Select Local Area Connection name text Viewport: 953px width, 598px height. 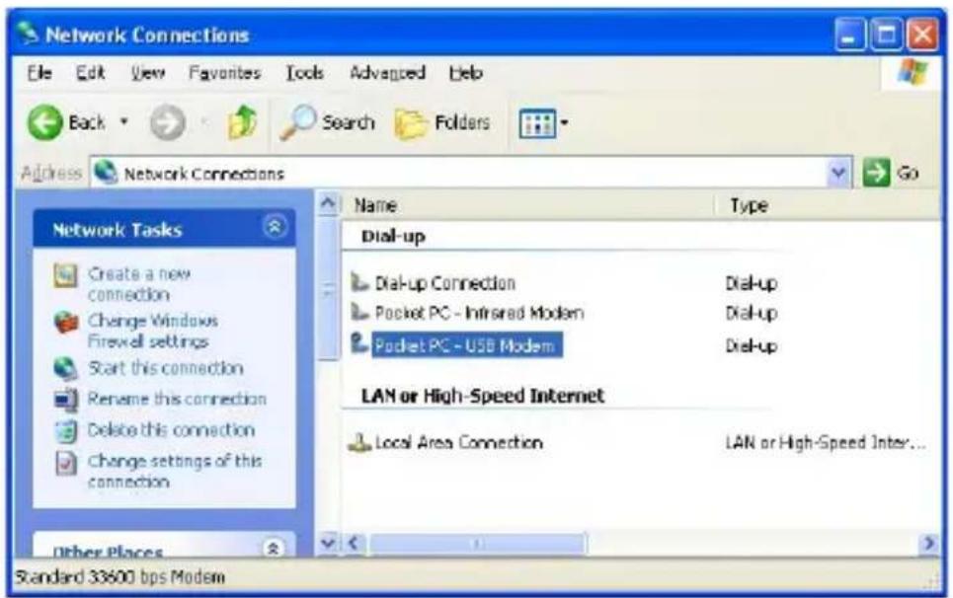459,443
